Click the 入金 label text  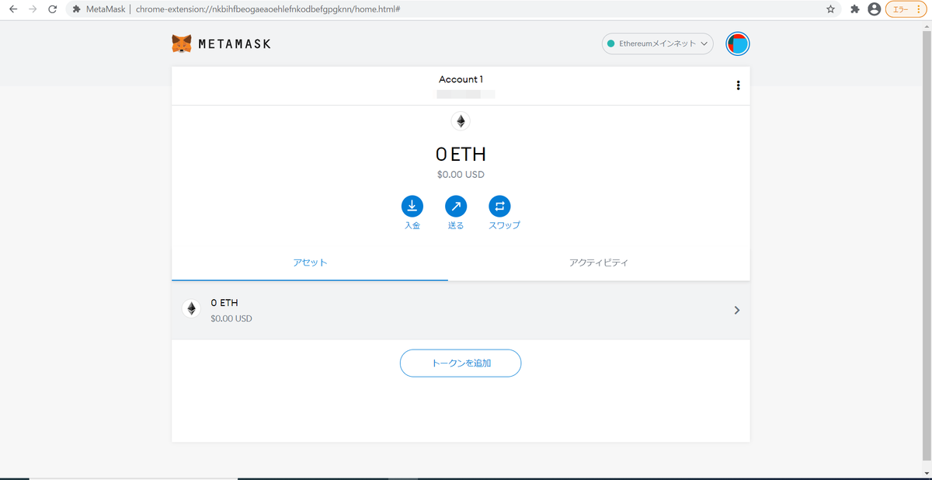click(x=412, y=225)
